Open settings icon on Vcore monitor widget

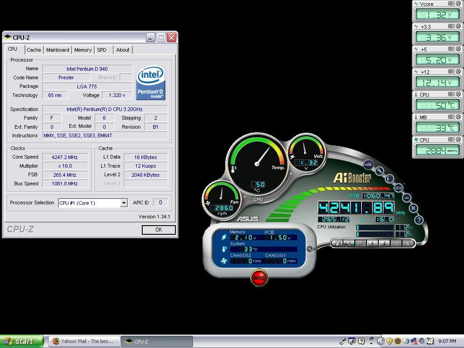point(451,4)
